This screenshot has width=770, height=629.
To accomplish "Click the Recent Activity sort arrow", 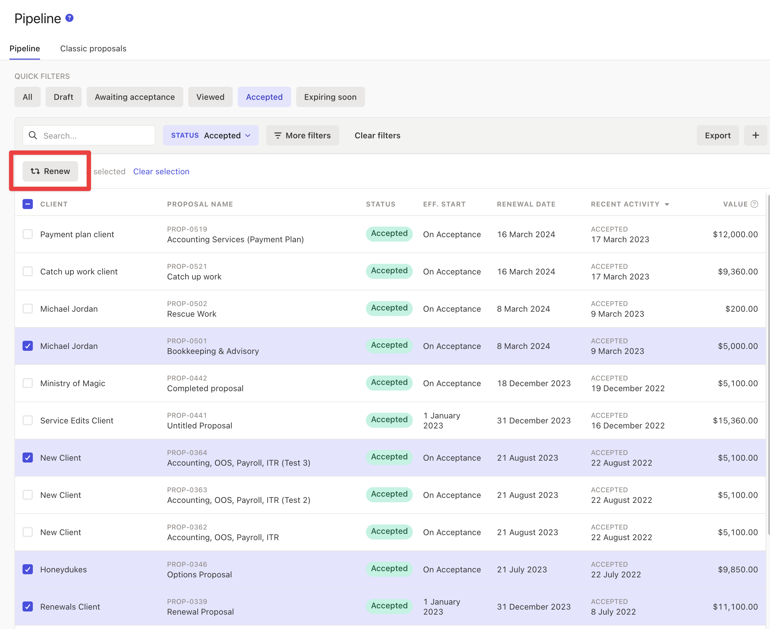I will [666, 204].
